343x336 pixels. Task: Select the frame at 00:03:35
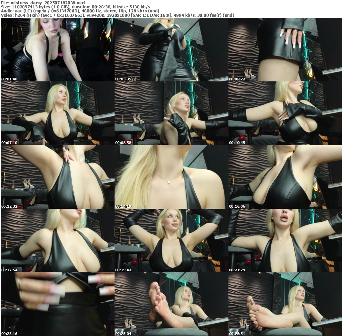pos(171,50)
